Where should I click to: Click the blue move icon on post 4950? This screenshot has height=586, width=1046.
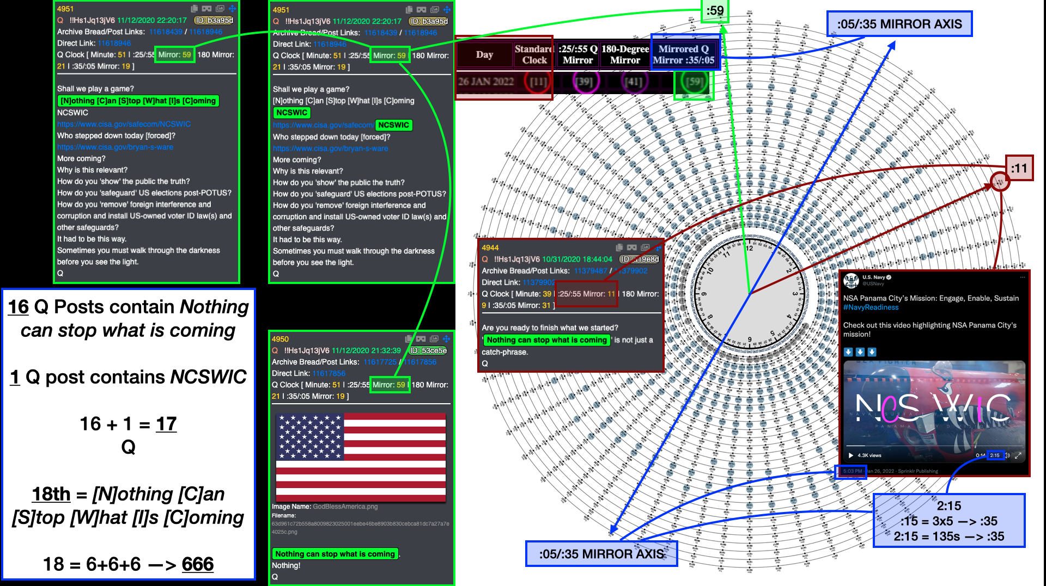click(446, 339)
